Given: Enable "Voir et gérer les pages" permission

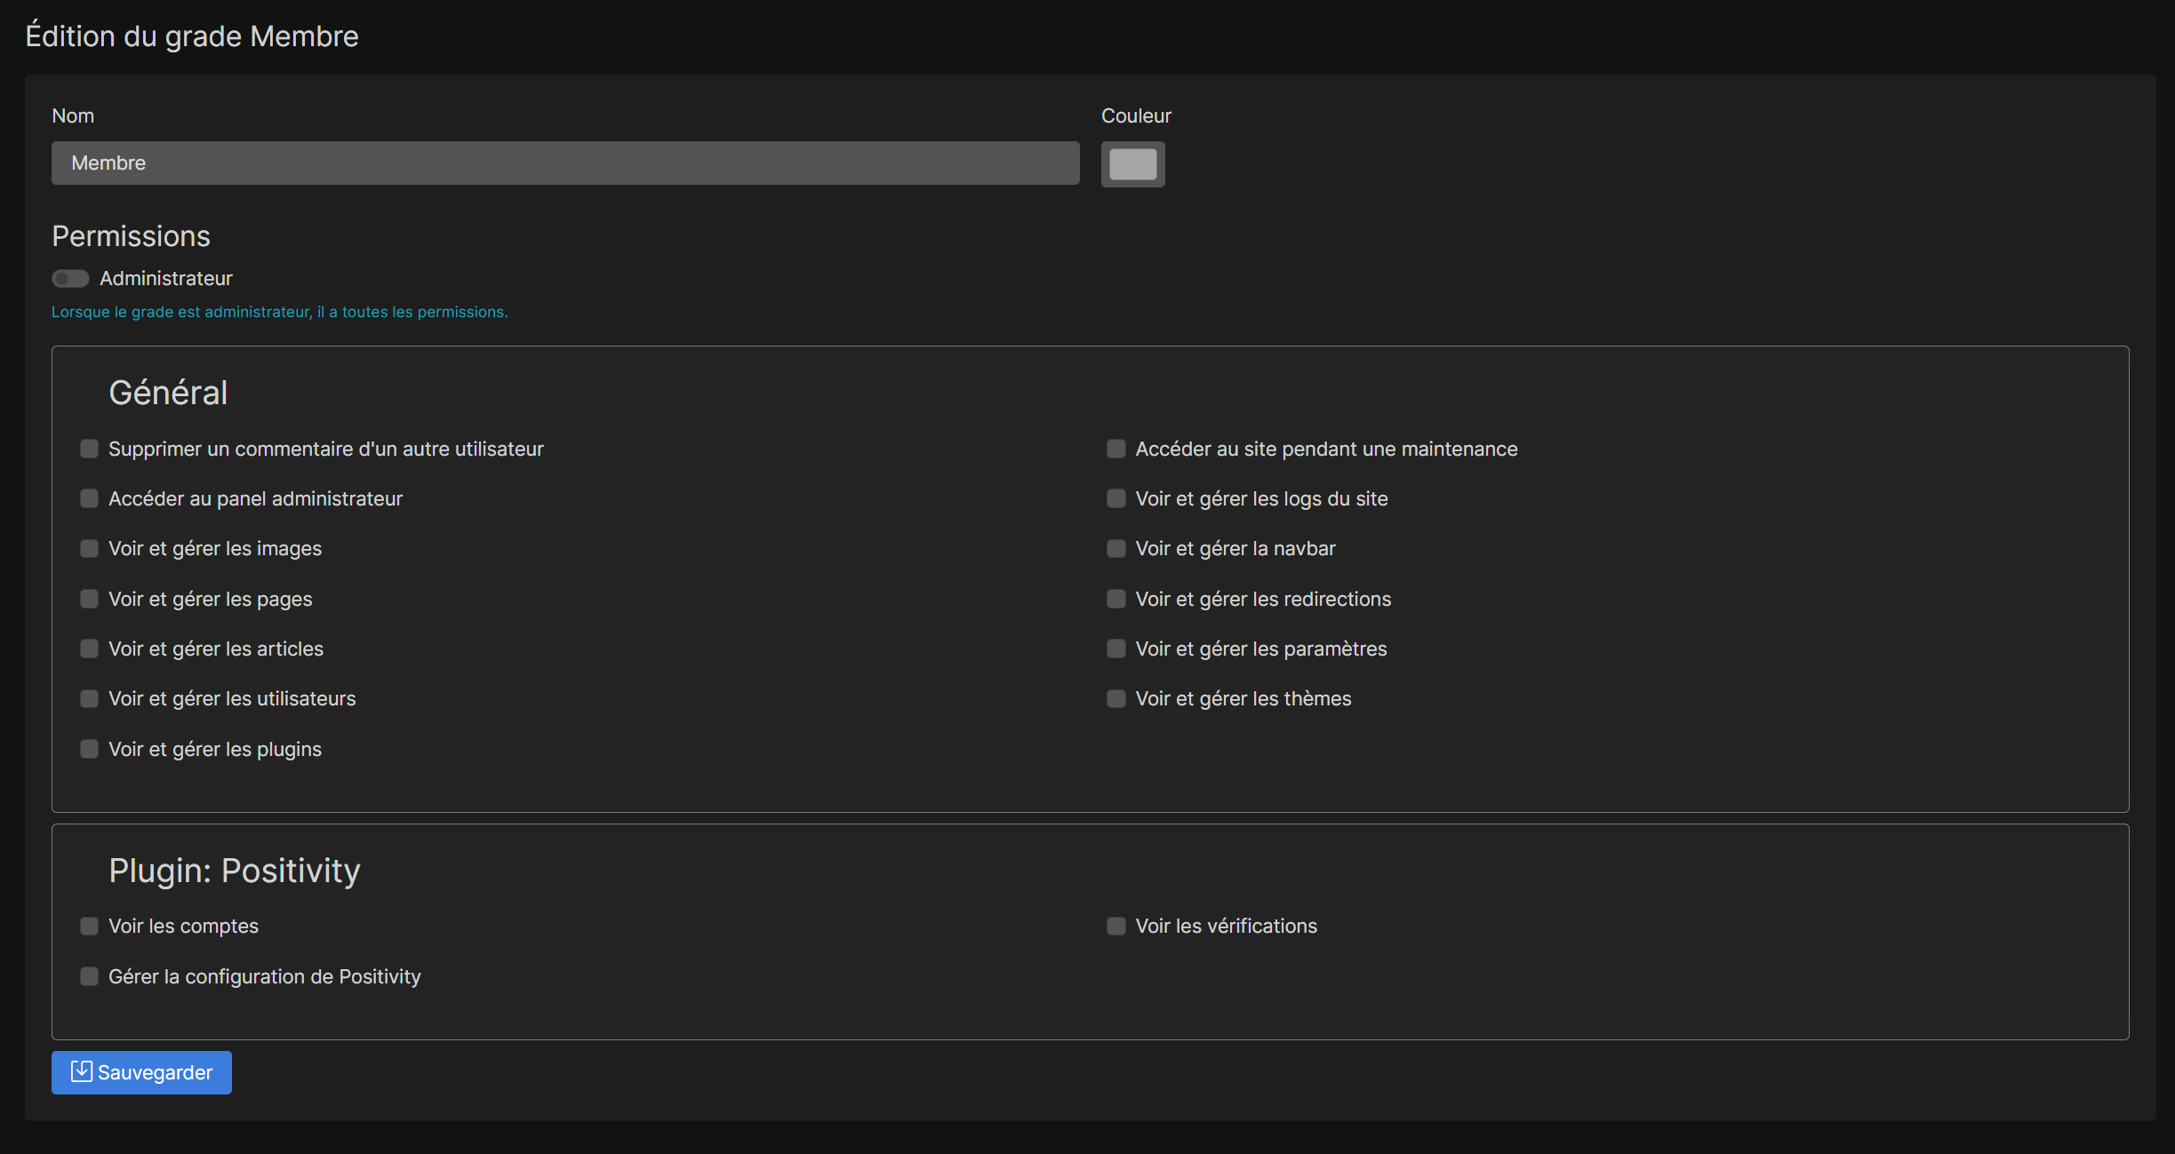Looking at the screenshot, I should 89,599.
